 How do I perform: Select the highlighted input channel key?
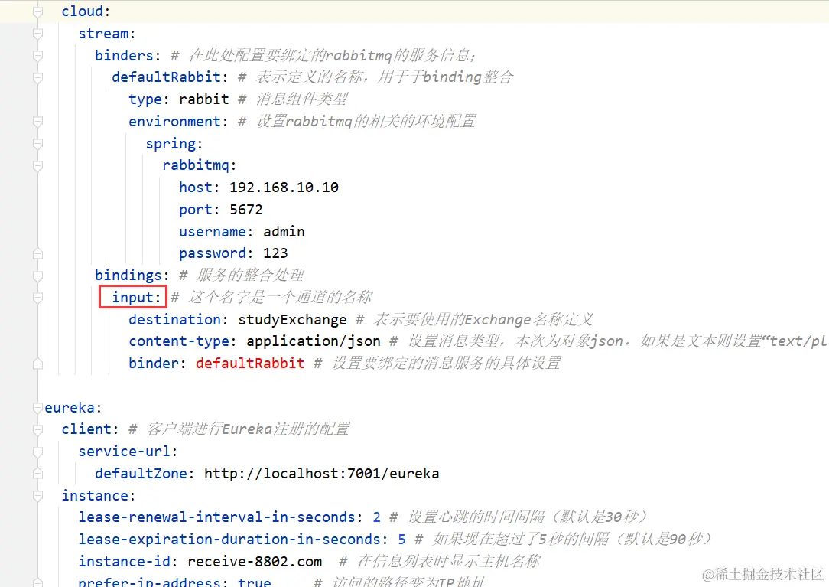pyautogui.click(x=132, y=297)
